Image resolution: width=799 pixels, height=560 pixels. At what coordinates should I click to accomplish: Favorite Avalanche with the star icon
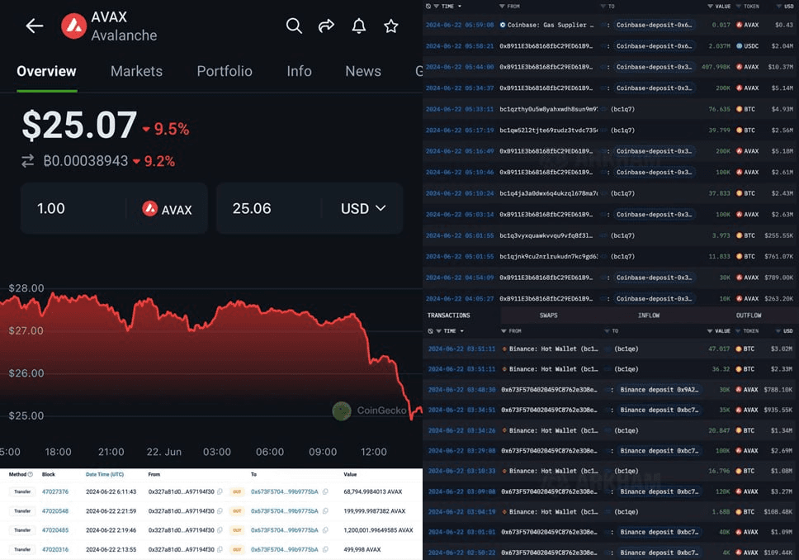[391, 26]
